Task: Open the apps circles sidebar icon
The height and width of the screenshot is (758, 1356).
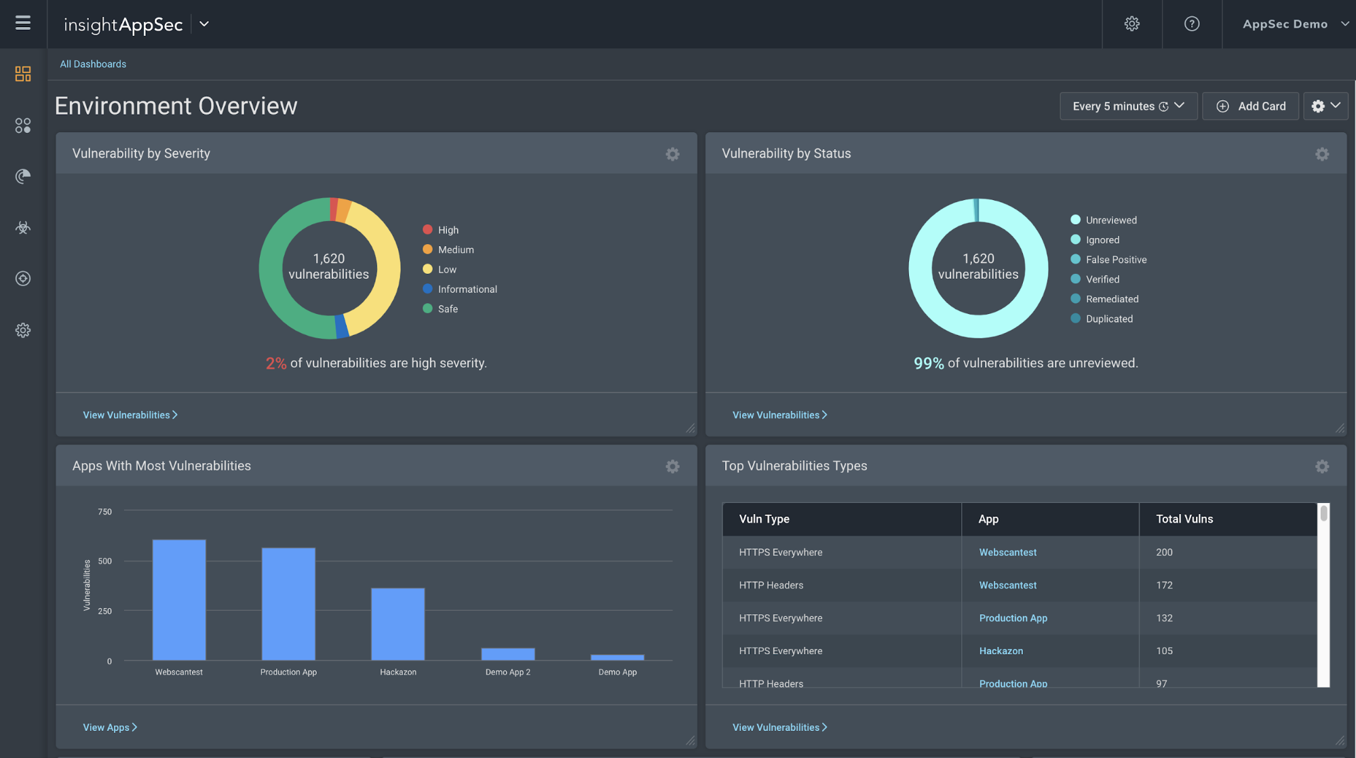Action: point(23,125)
